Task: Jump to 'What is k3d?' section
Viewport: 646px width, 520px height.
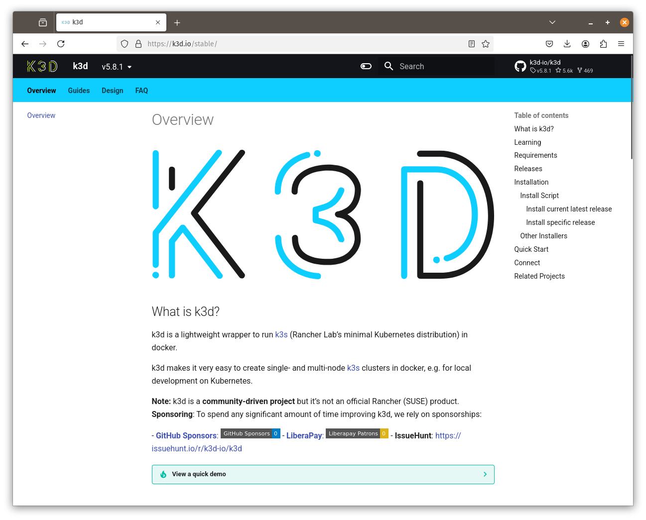Action: coord(534,129)
